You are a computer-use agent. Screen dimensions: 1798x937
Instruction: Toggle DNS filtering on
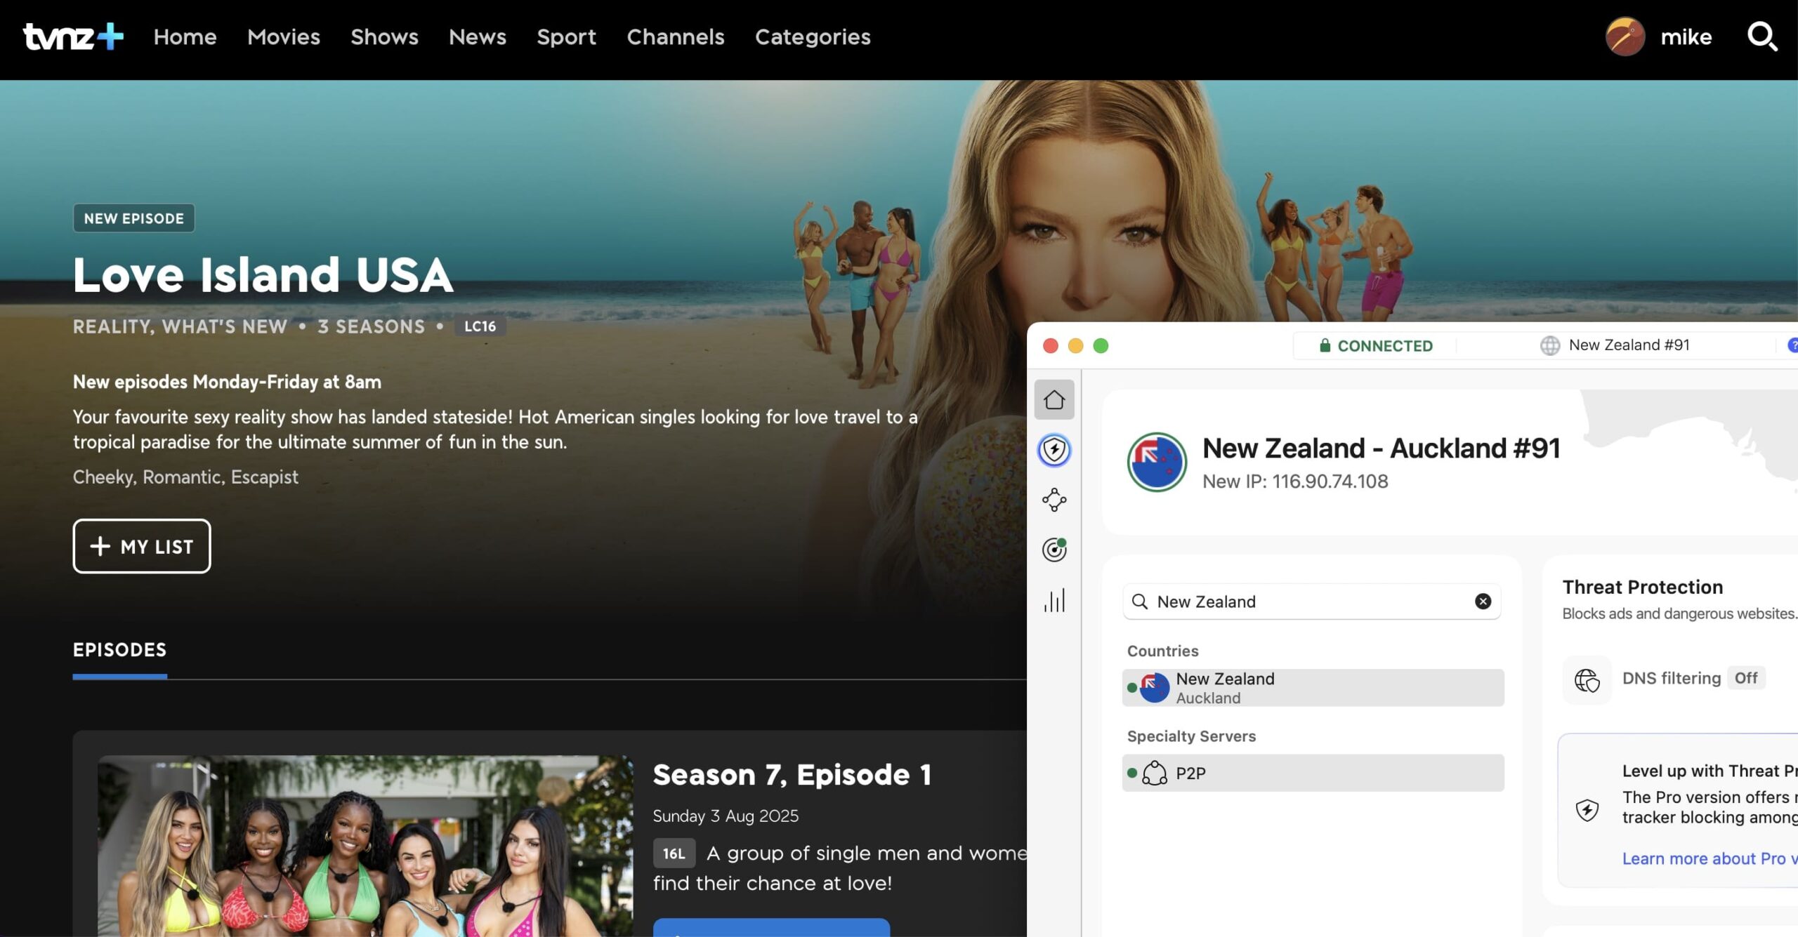[1747, 678]
